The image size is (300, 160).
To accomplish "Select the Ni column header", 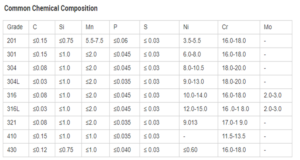I will 186,27.
